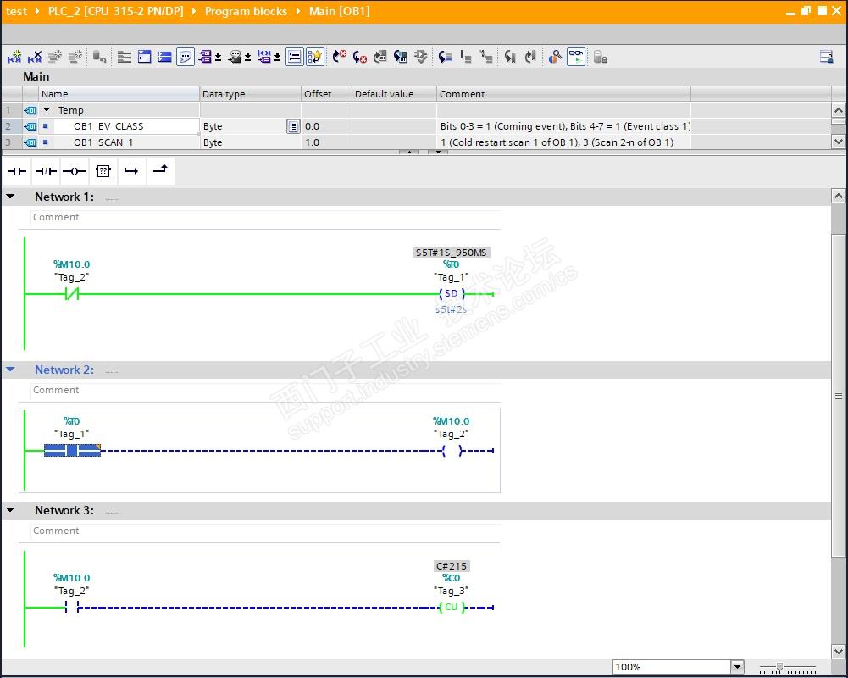
Task: Toggle the free comments toolbar button
Action: coord(295,57)
